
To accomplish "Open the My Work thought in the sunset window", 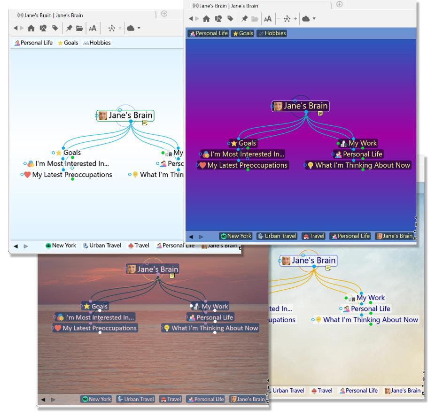I will click(215, 307).
